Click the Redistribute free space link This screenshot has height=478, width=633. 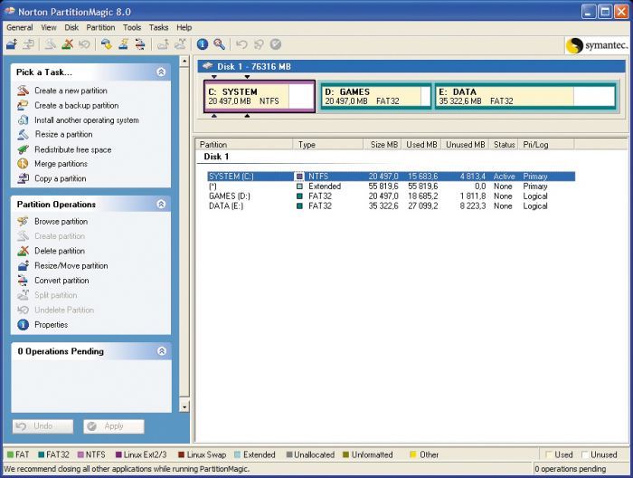pyautogui.click(x=72, y=149)
